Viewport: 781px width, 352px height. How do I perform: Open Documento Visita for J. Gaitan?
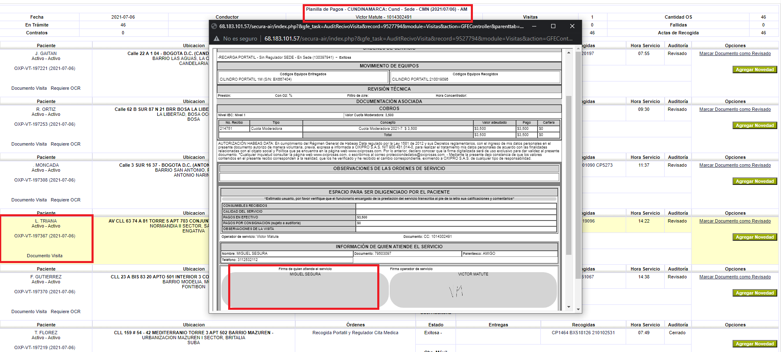pos(29,88)
